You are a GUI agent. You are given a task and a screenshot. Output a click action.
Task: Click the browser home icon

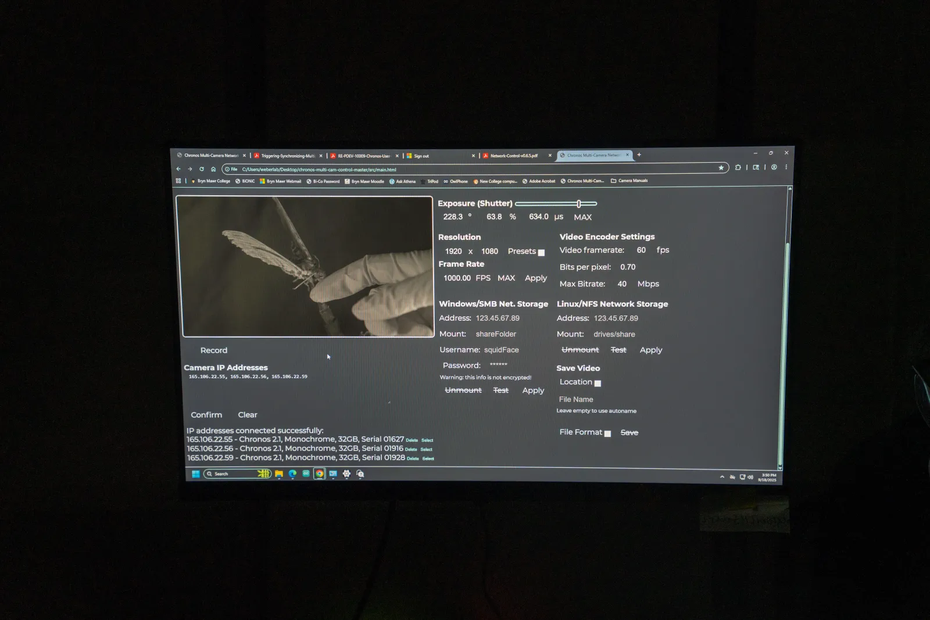pyautogui.click(x=213, y=169)
